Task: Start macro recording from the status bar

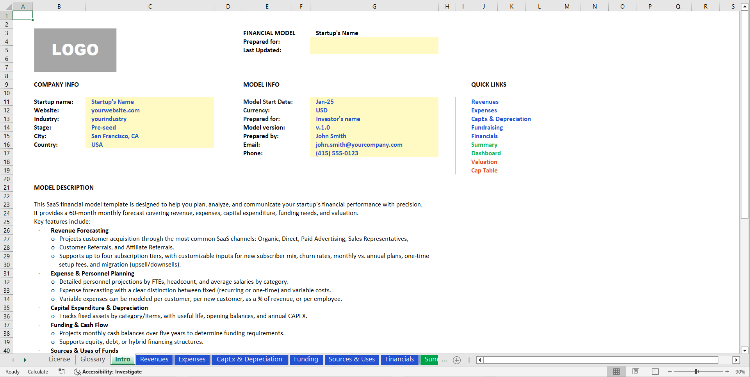Action: [61, 372]
